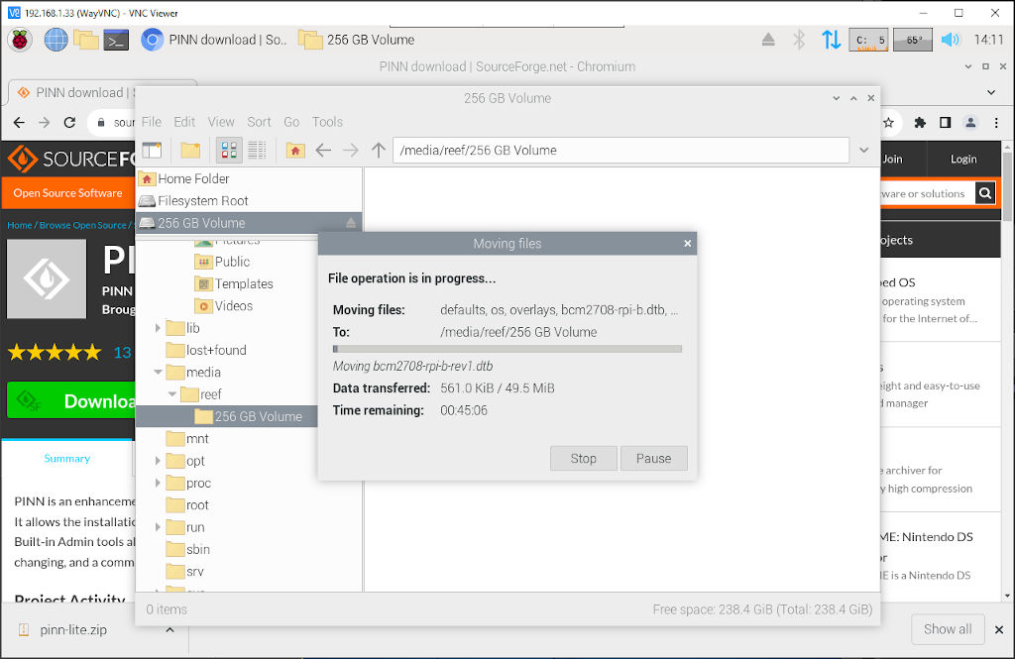Select the Templates folder in the tree
This screenshot has height=659, width=1015.
[234, 283]
